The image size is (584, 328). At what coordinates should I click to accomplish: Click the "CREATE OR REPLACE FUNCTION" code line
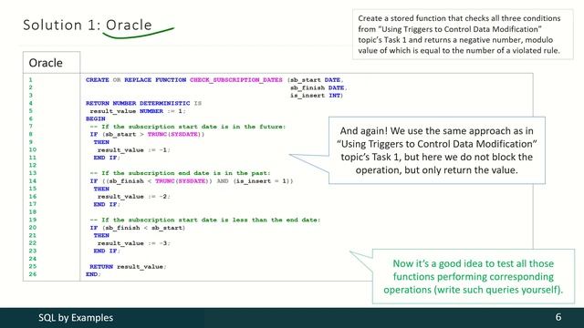coord(214,80)
